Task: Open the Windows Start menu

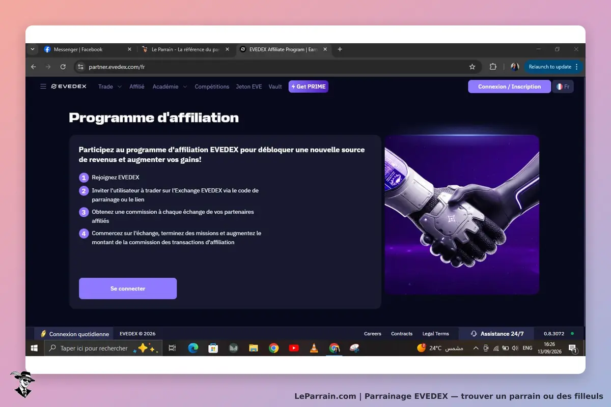Action: [x=34, y=348]
